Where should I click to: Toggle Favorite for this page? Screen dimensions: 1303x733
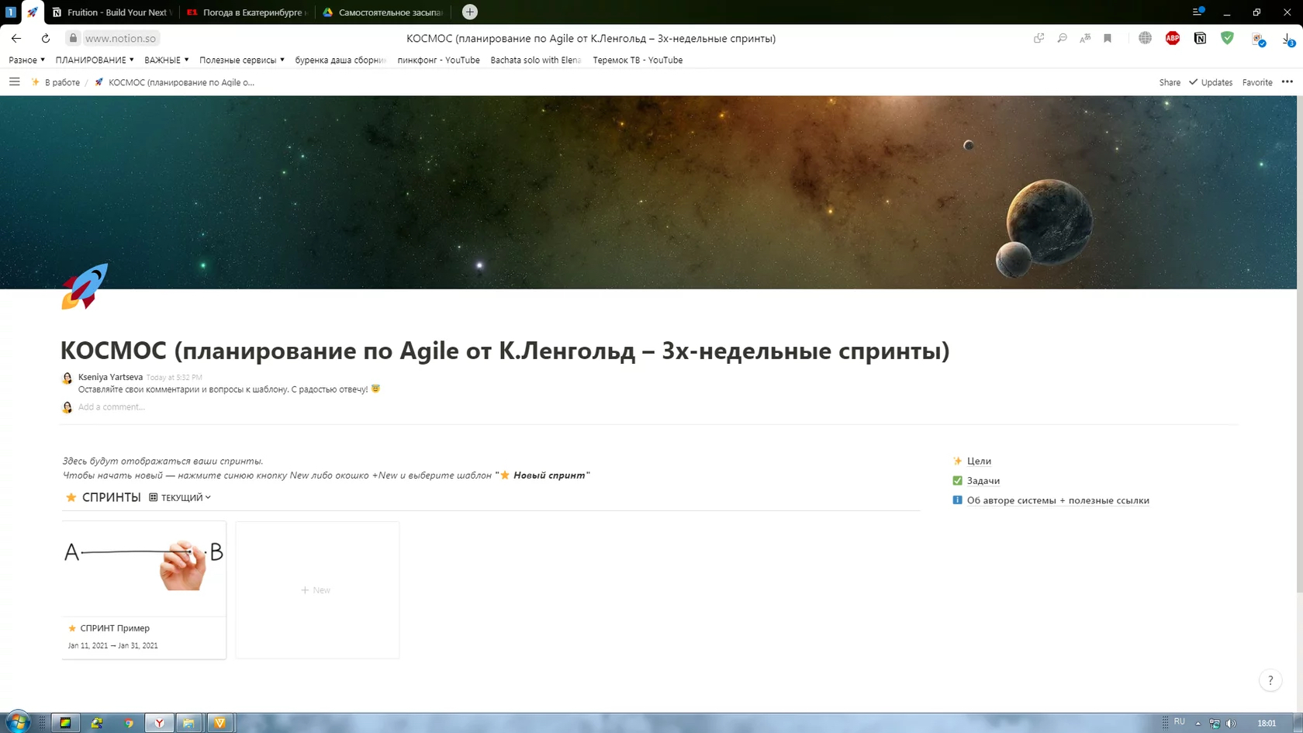(1257, 81)
